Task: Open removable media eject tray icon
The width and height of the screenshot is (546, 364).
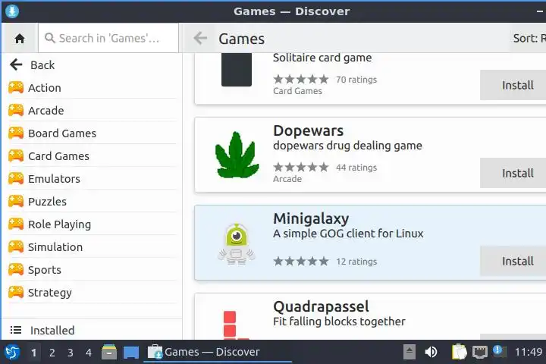Action: point(409,352)
